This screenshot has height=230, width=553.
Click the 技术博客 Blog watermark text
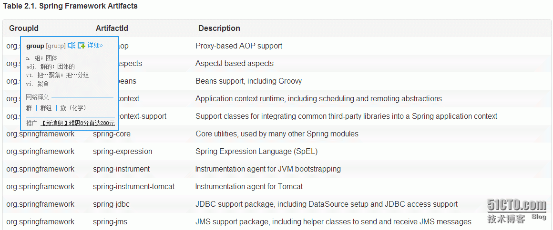click(517, 219)
